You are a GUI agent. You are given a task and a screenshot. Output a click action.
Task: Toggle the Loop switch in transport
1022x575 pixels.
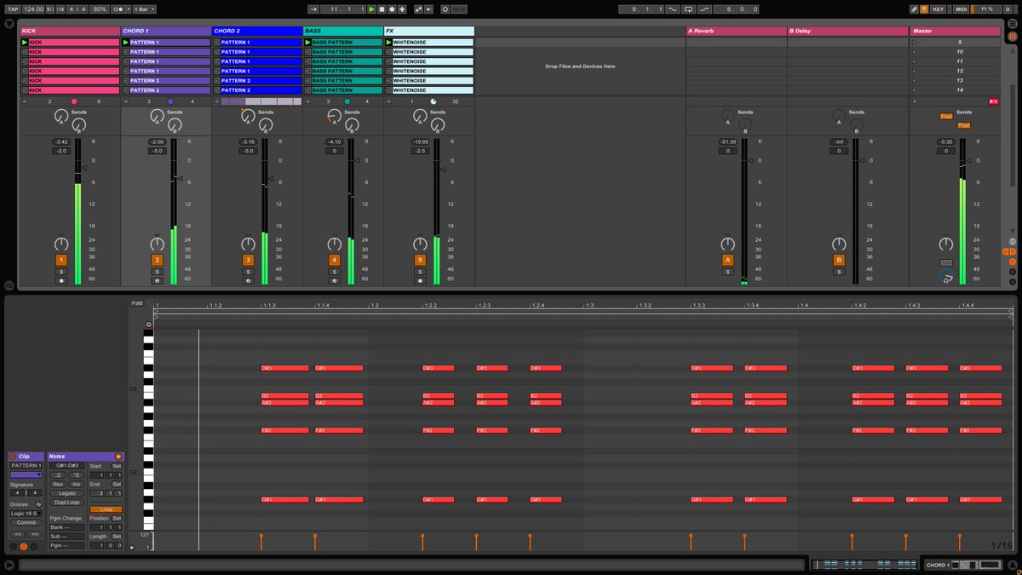tap(688, 9)
